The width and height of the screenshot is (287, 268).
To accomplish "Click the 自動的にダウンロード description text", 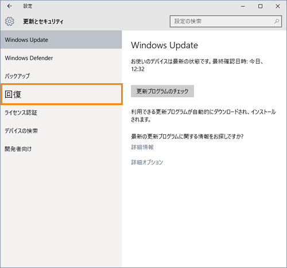I will click(x=203, y=115).
